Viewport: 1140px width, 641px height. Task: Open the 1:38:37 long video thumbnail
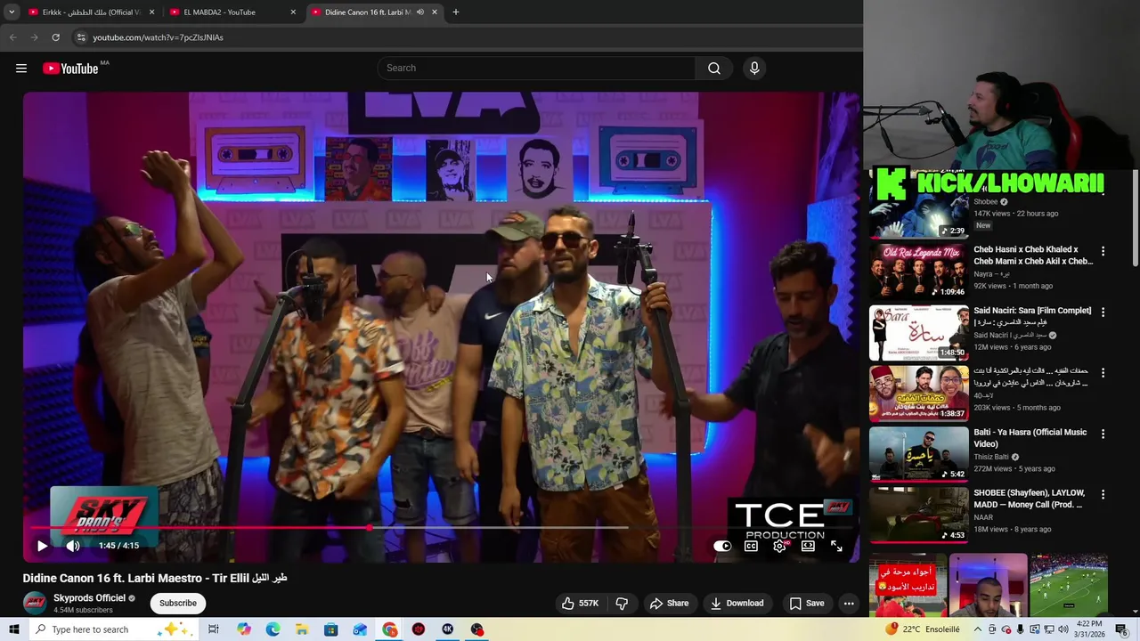pos(918,393)
